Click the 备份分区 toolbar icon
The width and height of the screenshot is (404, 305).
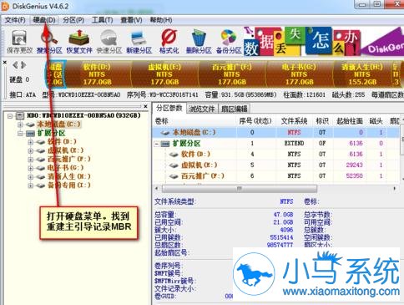click(229, 42)
